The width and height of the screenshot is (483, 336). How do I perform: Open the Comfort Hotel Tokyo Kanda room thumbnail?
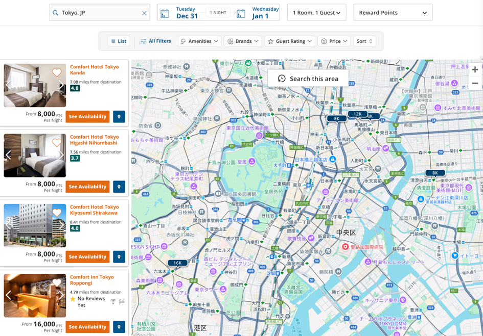[x=35, y=86]
